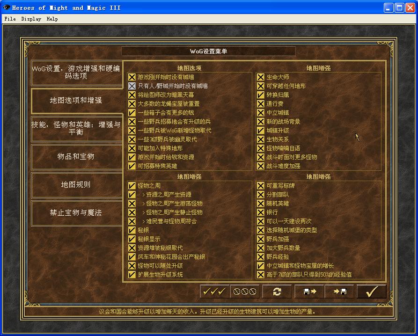The width and height of the screenshot is (418, 336).
Task: Click the deselect-all triple circle button
Action: [245, 292]
